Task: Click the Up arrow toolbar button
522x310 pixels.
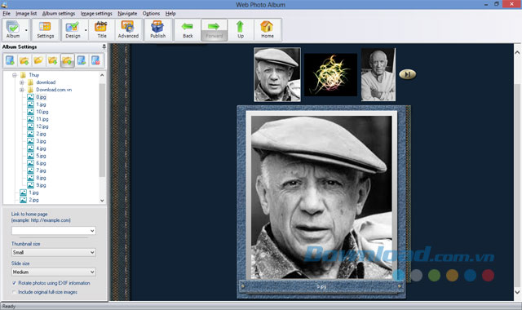Action: 241,29
